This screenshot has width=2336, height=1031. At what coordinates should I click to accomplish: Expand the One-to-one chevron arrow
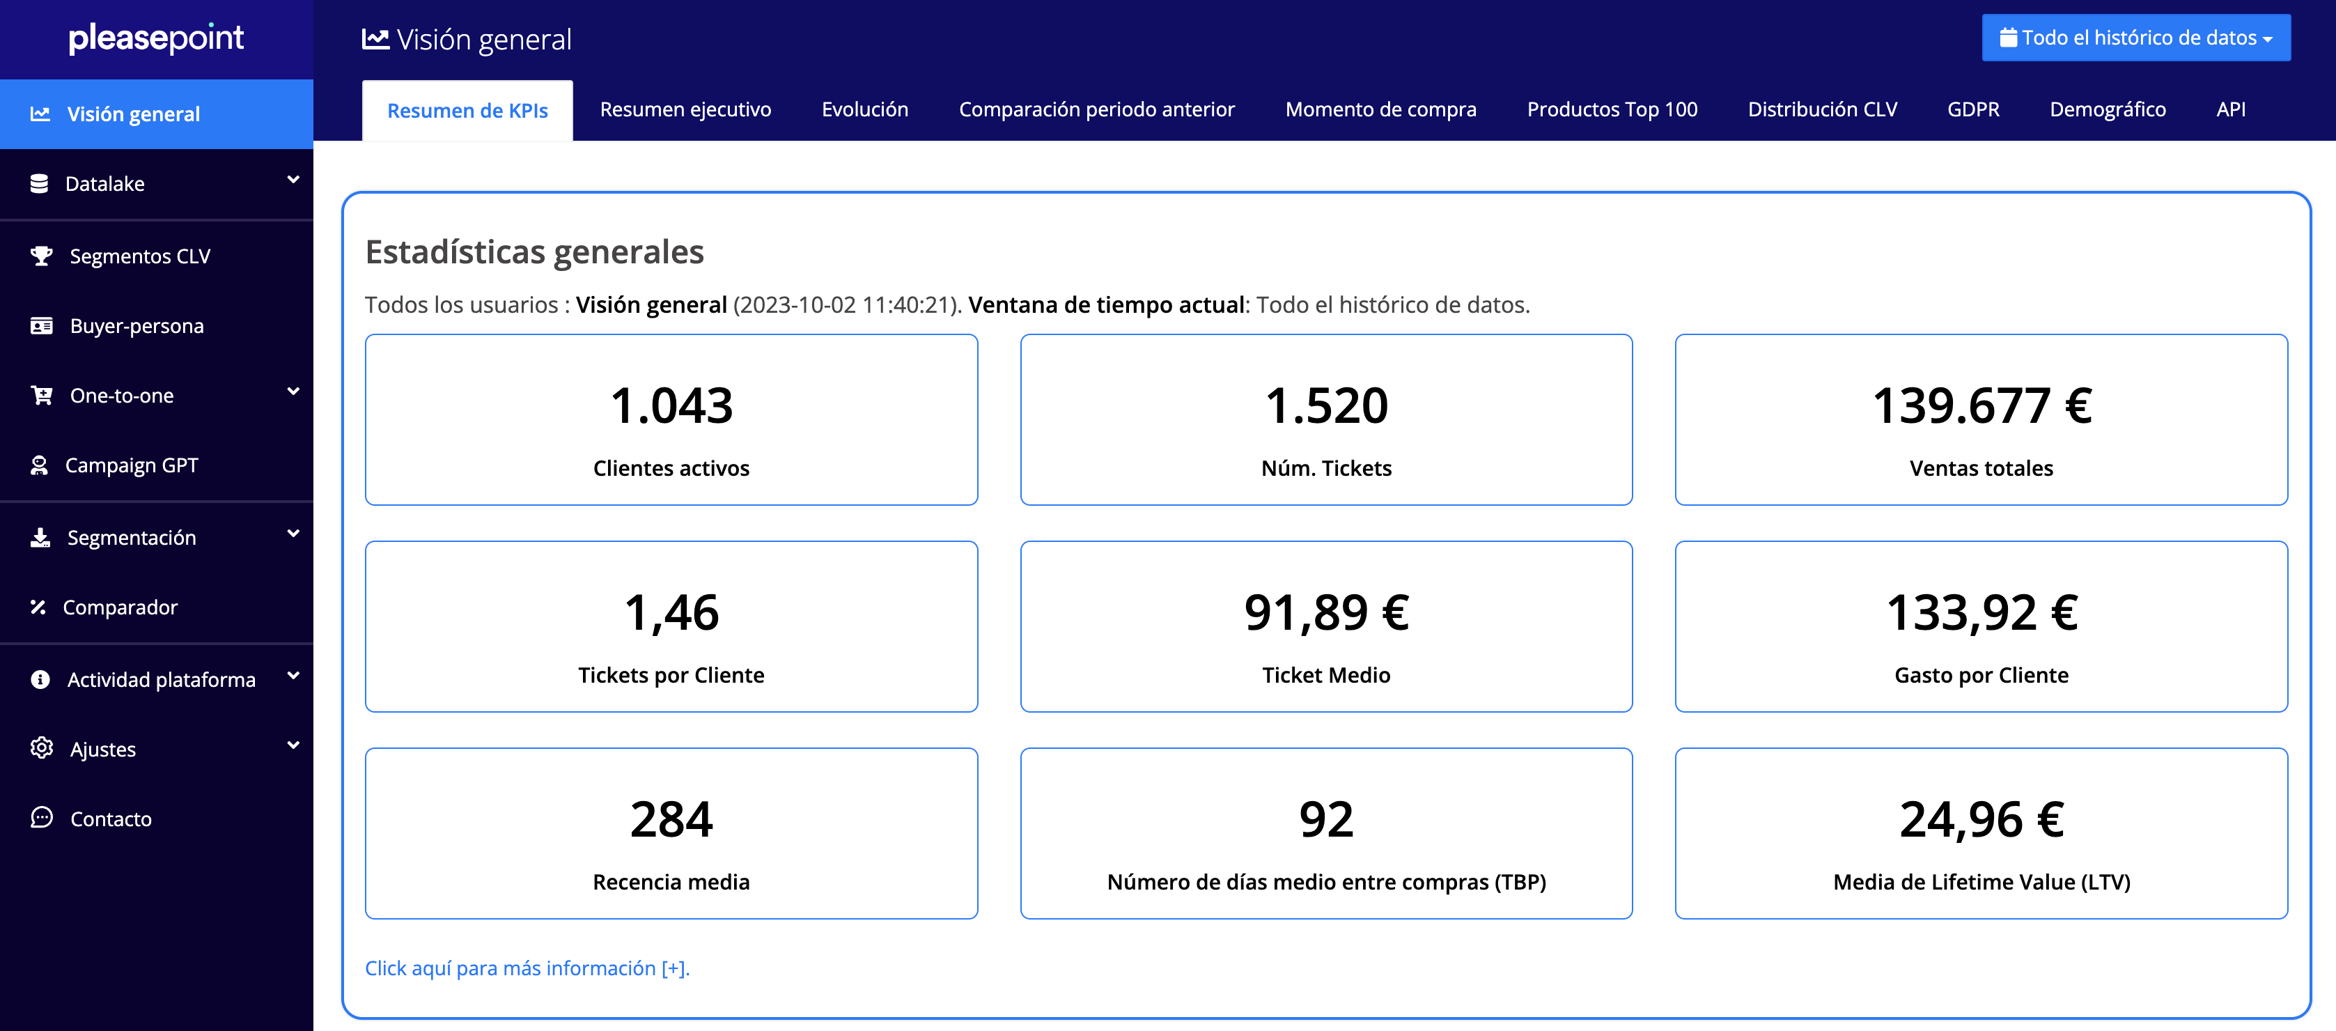pyautogui.click(x=293, y=392)
